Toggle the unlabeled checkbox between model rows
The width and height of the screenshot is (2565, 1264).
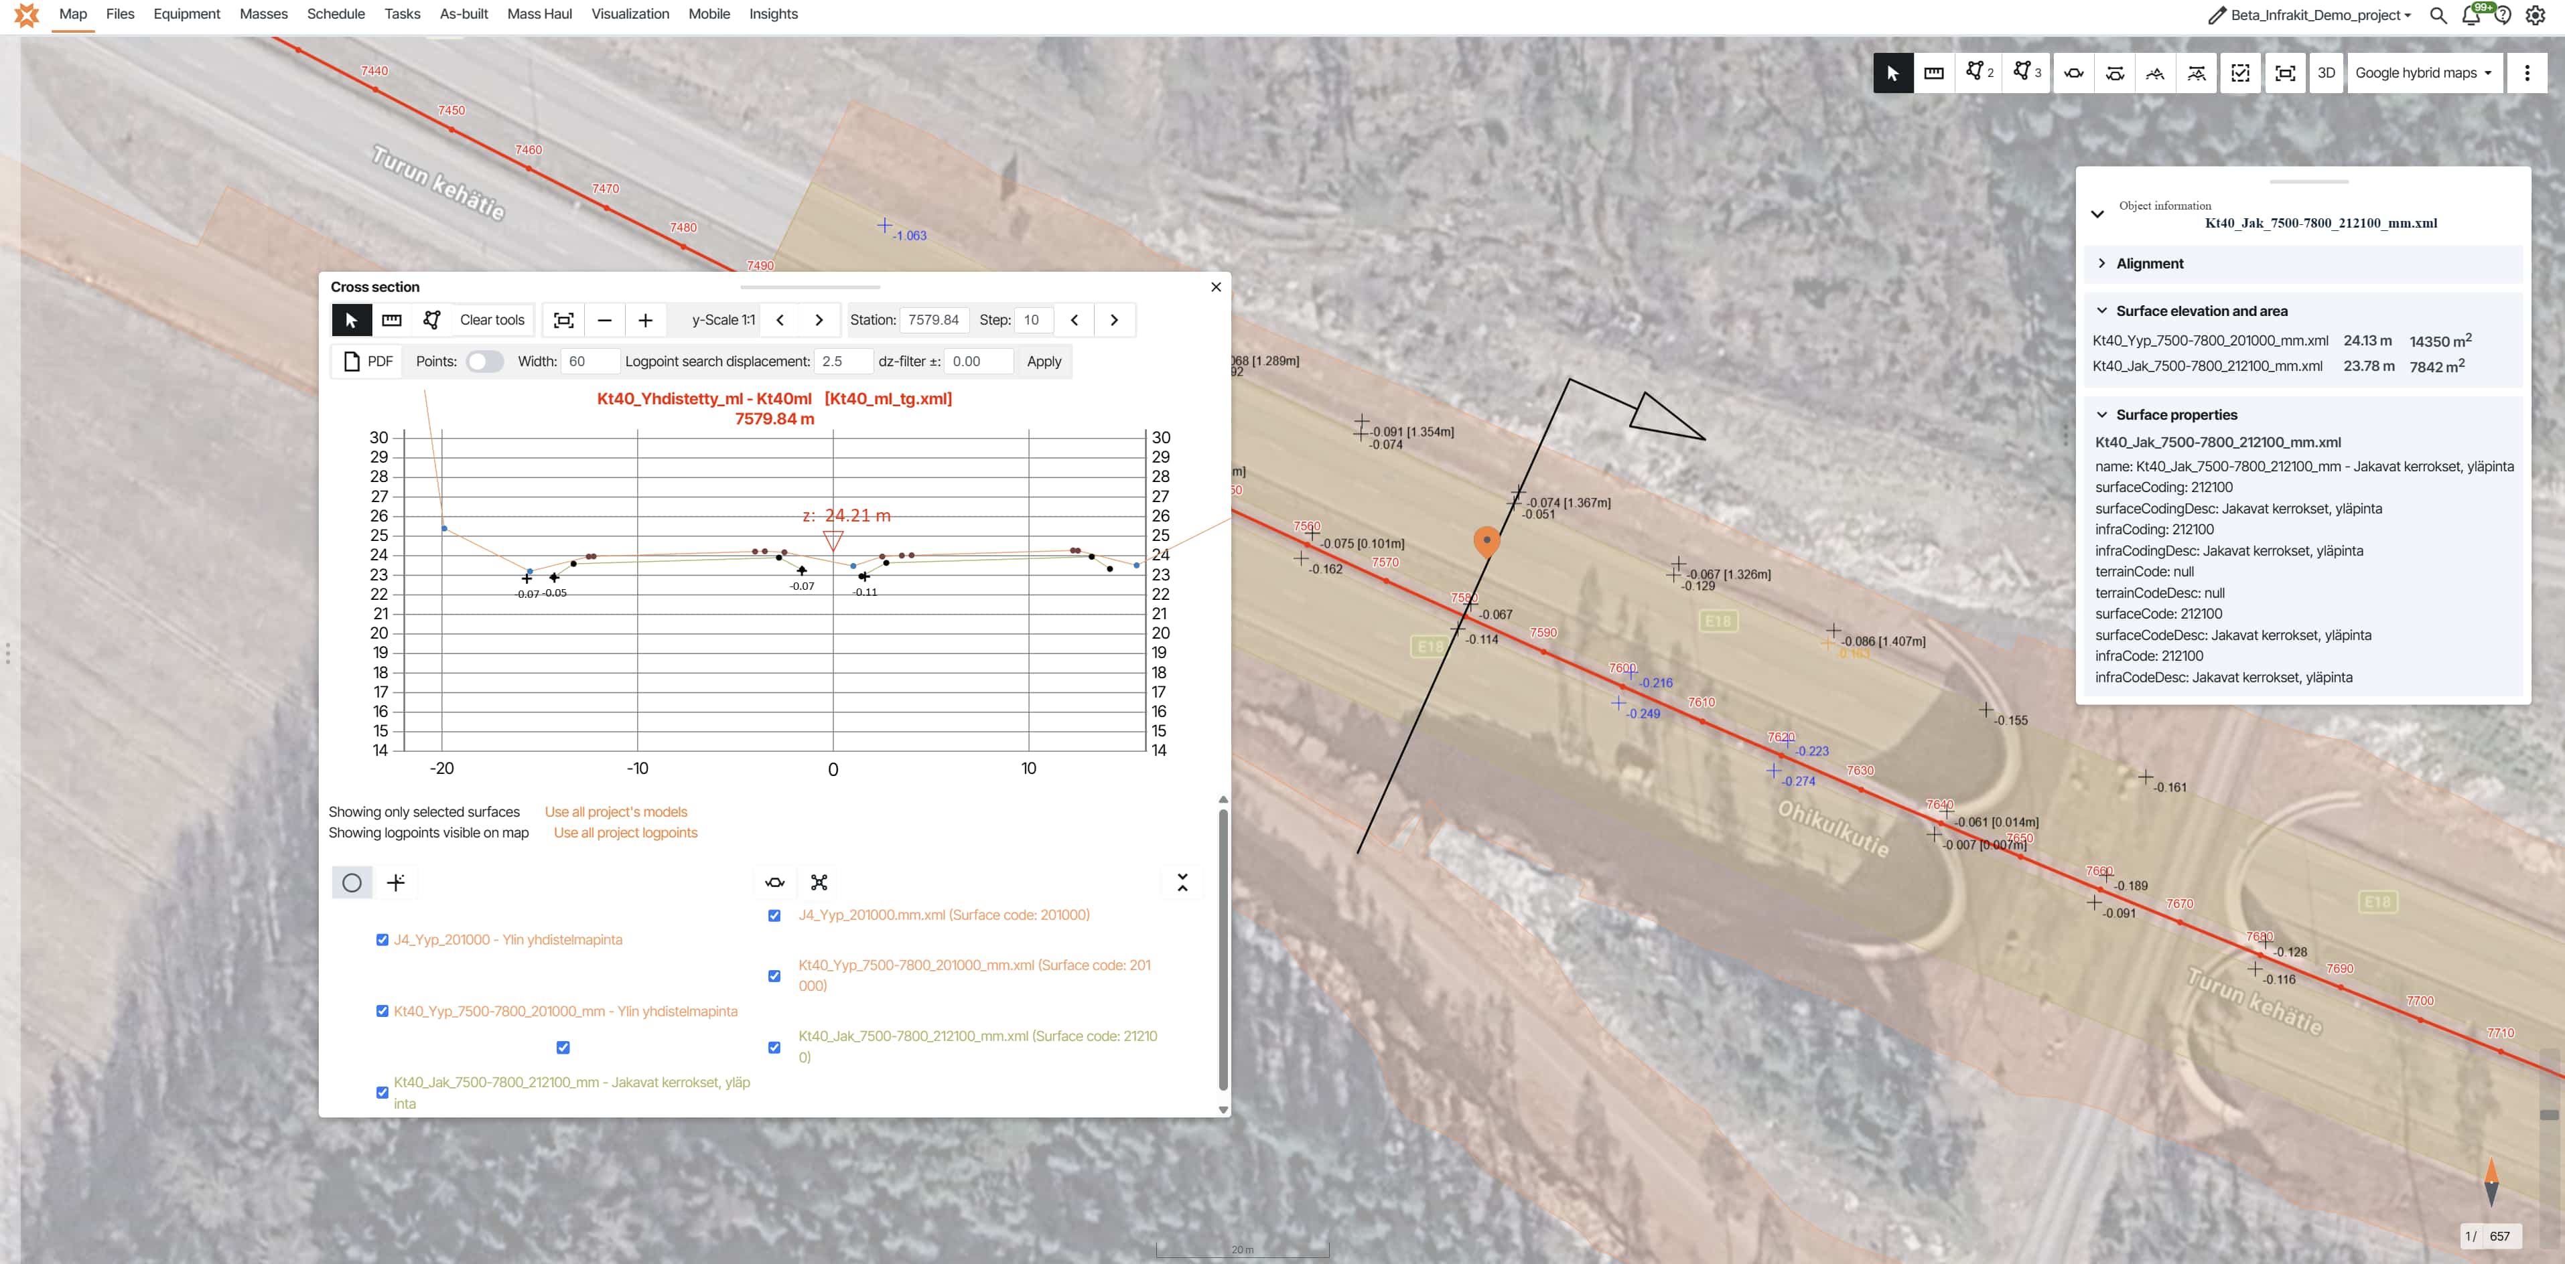point(563,1047)
